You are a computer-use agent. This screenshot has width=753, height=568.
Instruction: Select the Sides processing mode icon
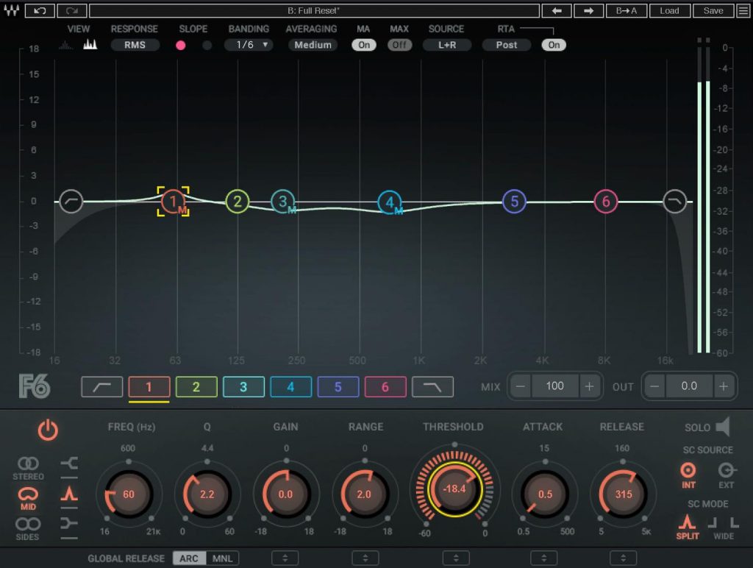(x=28, y=524)
